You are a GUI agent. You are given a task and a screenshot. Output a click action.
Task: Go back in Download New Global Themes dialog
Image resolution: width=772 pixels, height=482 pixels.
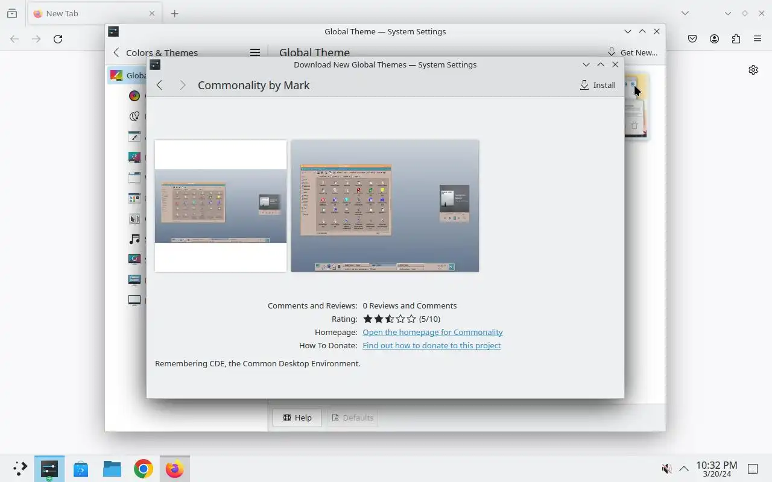[159, 85]
